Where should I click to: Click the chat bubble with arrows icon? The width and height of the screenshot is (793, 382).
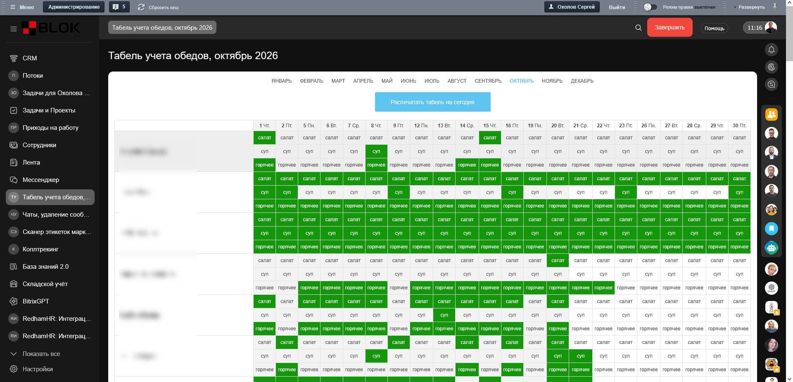(771, 84)
